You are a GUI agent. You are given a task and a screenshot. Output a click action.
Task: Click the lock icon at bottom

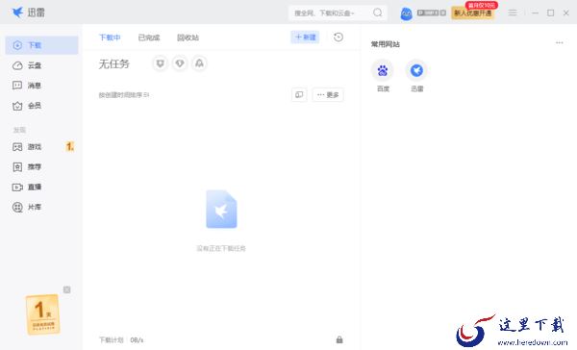click(339, 339)
